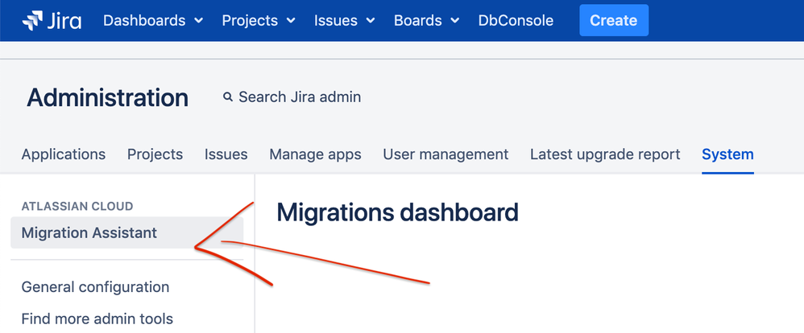Switch to the Projects admin tab
The height and width of the screenshot is (333, 804).
155,154
